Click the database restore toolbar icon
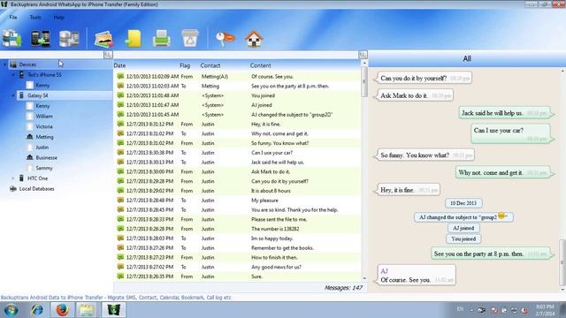566x318 pixels. click(x=69, y=39)
